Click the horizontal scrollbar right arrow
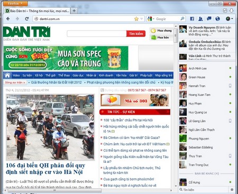 point(171,190)
